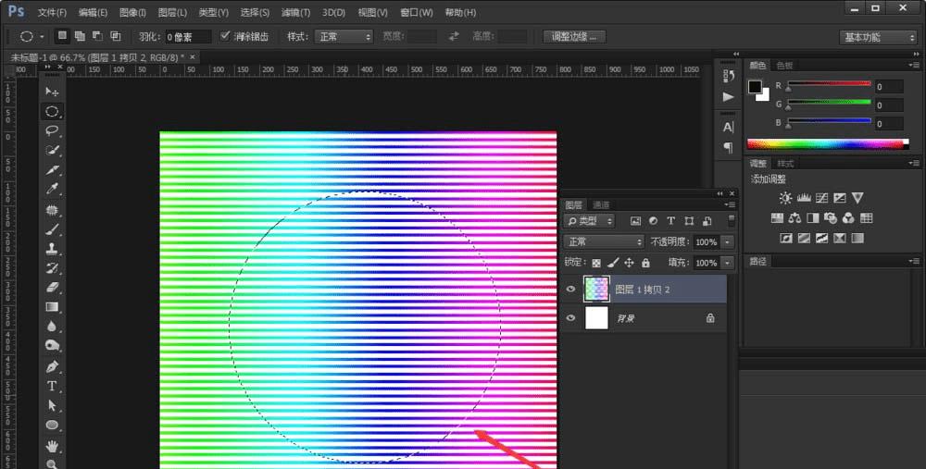Viewport: 926px width, 469px height.
Task: Select the Spot Healing Brush tool
Action: [x=52, y=209]
